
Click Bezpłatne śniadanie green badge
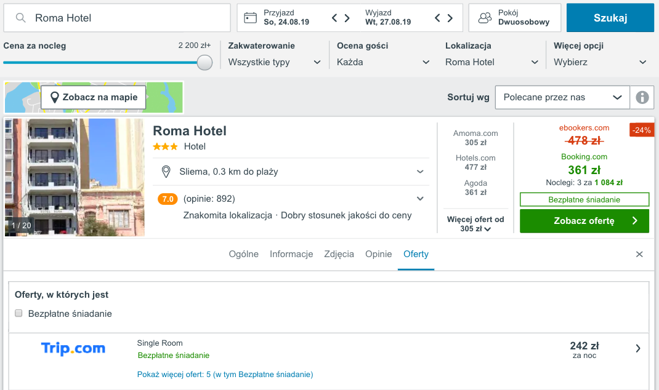584,199
